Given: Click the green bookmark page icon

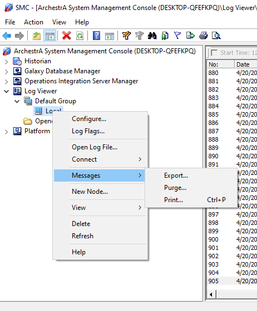Looking at the screenshot, I should [165, 36].
